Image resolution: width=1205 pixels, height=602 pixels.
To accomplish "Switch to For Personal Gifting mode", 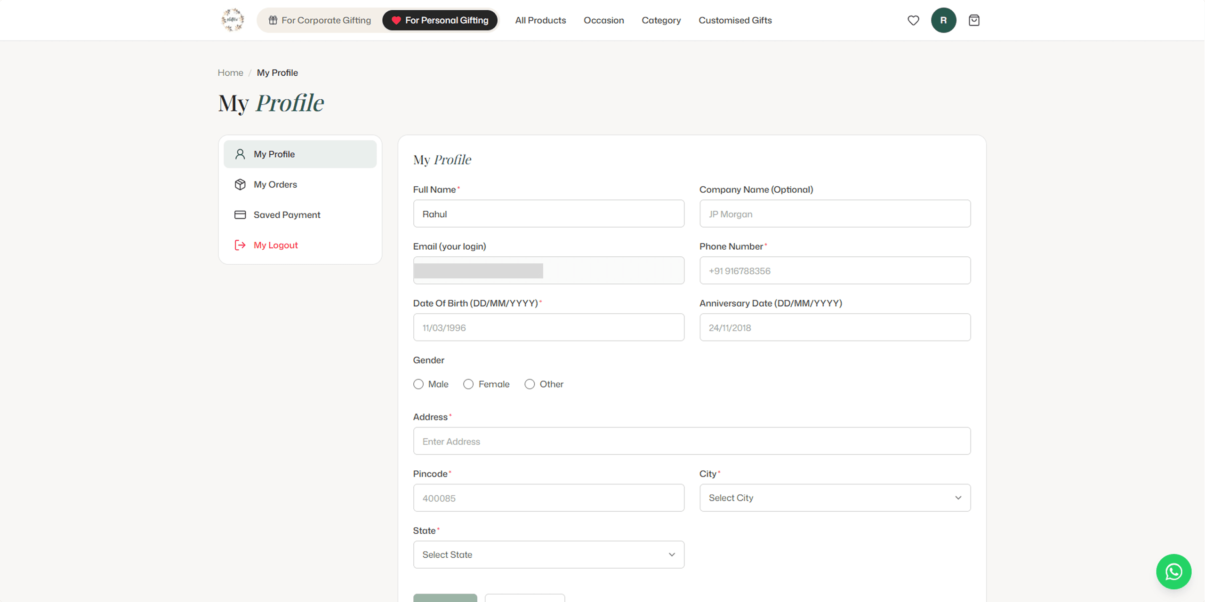I will (x=440, y=20).
